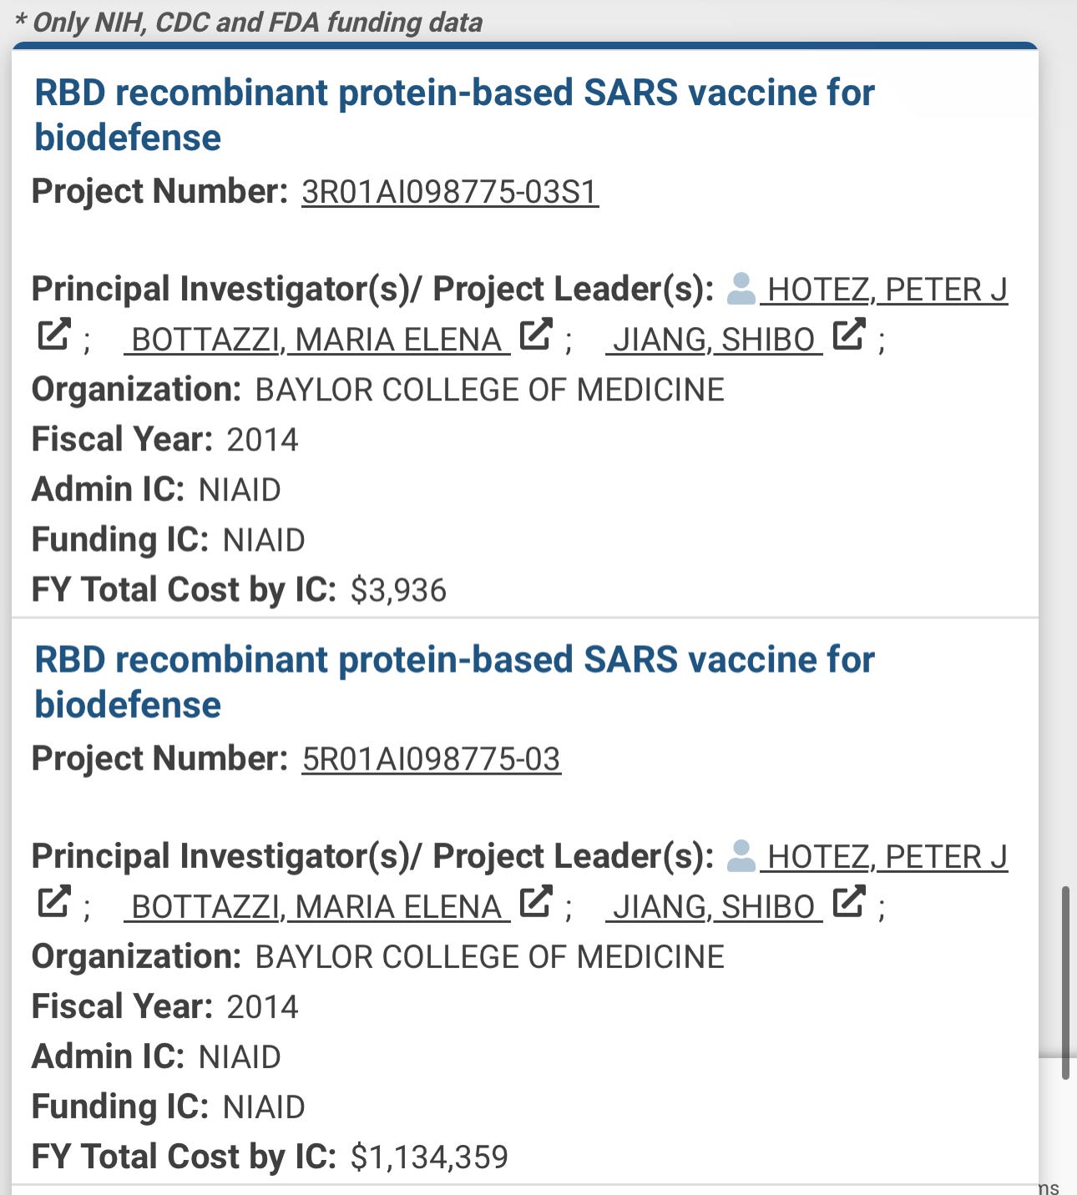Open project number 5R01AI098775-03
The image size is (1077, 1195).
(432, 759)
